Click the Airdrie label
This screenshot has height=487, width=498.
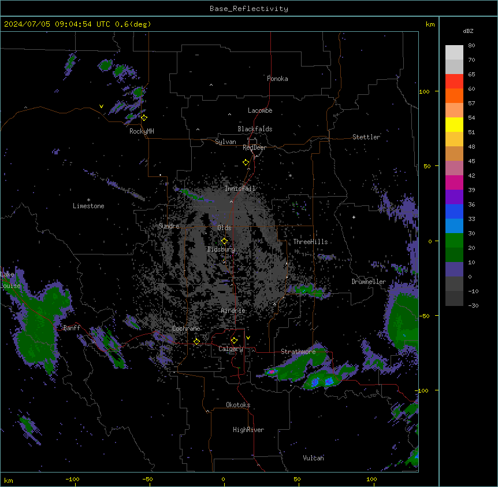(233, 311)
